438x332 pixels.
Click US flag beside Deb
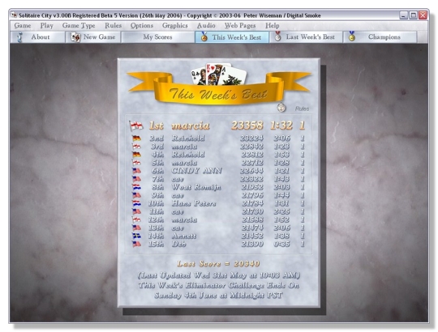136,245
